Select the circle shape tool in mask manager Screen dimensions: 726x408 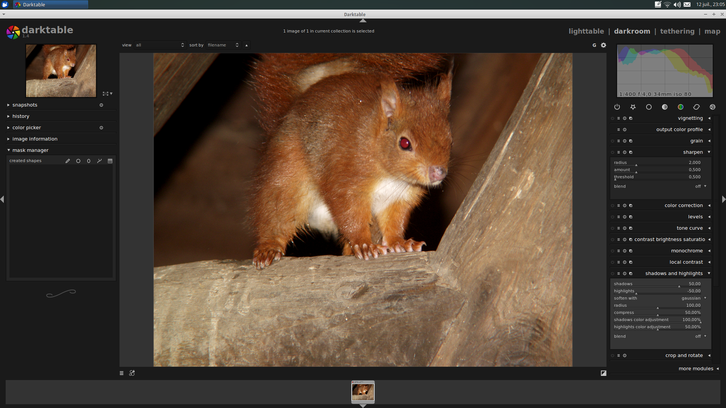pyautogui.click(x=78, y=161)
